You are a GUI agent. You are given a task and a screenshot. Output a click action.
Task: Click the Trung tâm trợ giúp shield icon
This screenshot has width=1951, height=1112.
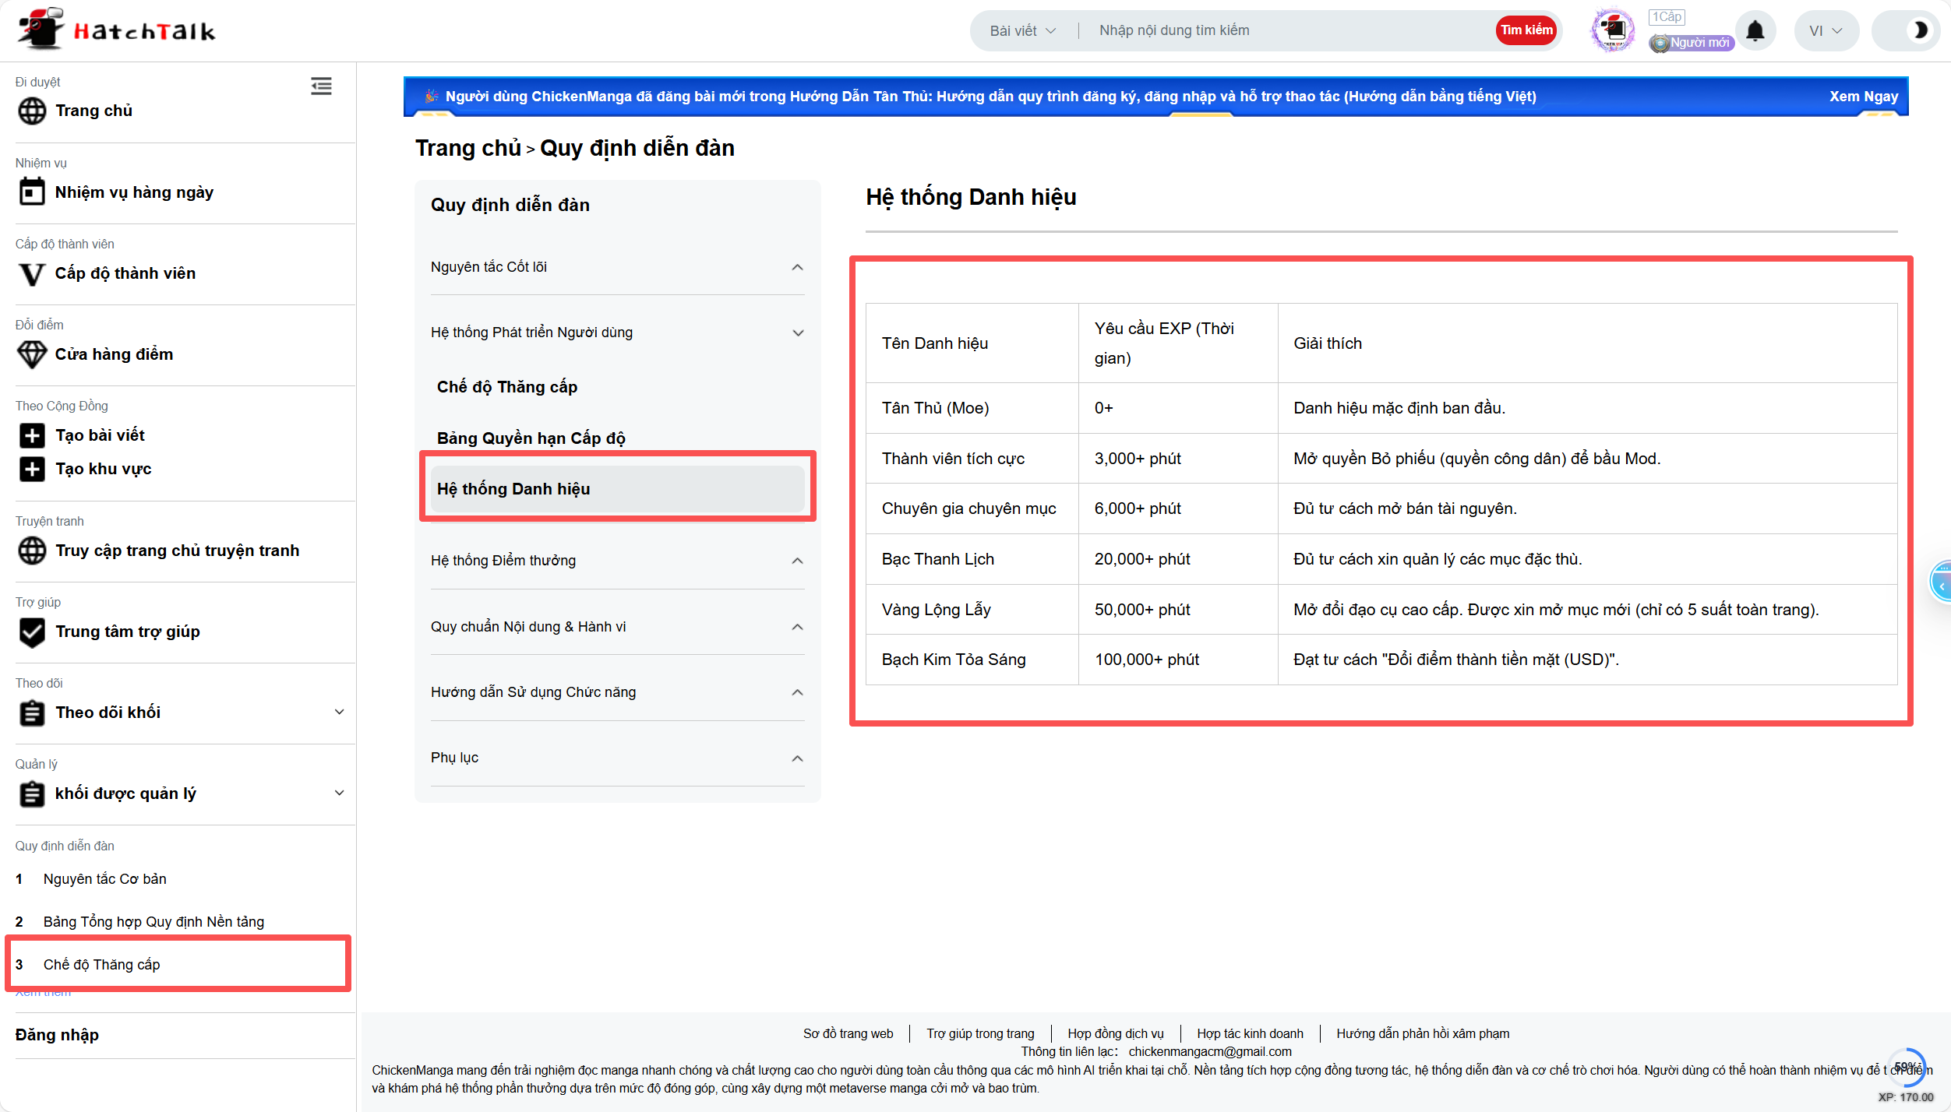point(32,632)
